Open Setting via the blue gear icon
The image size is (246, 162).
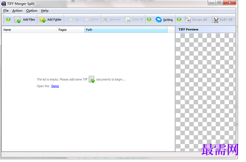tap(158, 20)
